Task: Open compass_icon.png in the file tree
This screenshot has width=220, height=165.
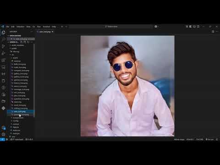Action: point(21,71)
